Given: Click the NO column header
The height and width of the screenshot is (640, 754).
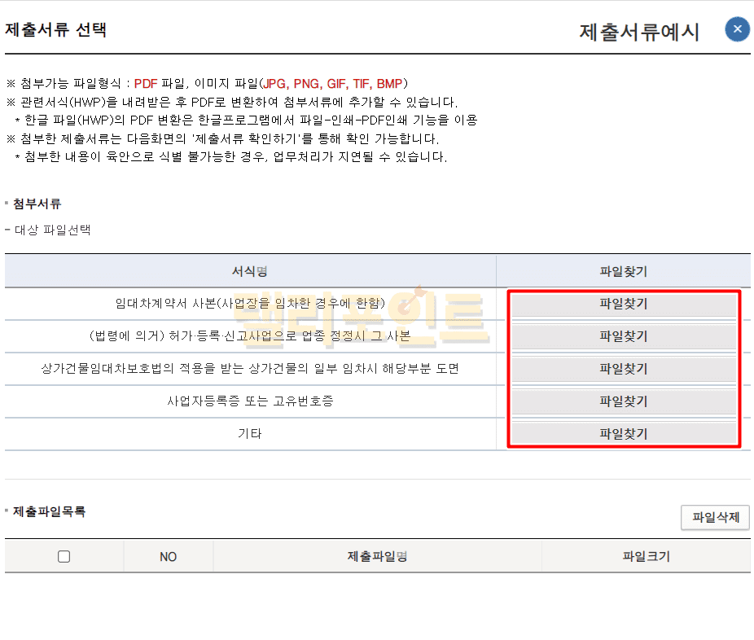Looking at the screenshot, I should coord(168,557).
